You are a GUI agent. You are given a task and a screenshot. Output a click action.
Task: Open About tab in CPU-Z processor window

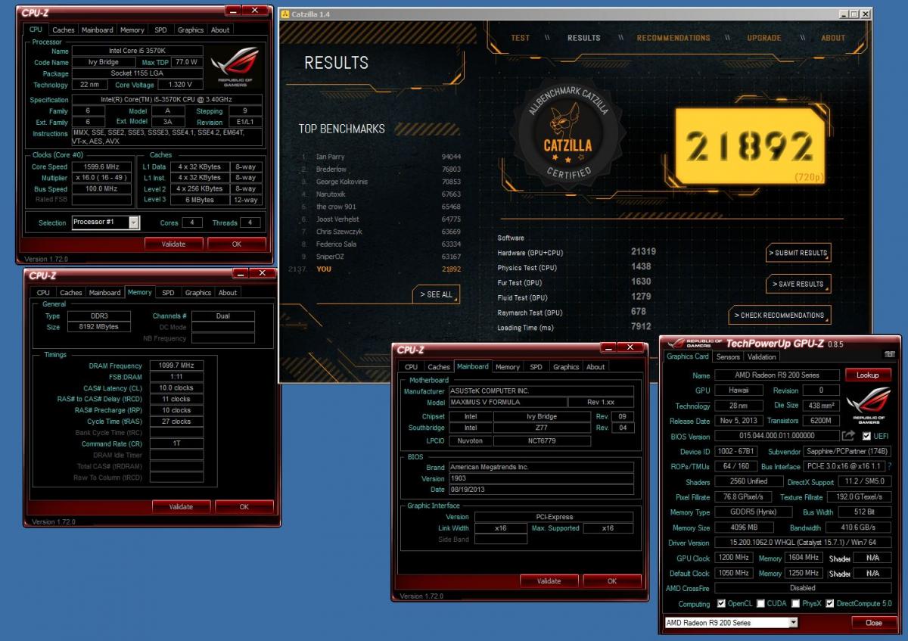coord(220,30)
